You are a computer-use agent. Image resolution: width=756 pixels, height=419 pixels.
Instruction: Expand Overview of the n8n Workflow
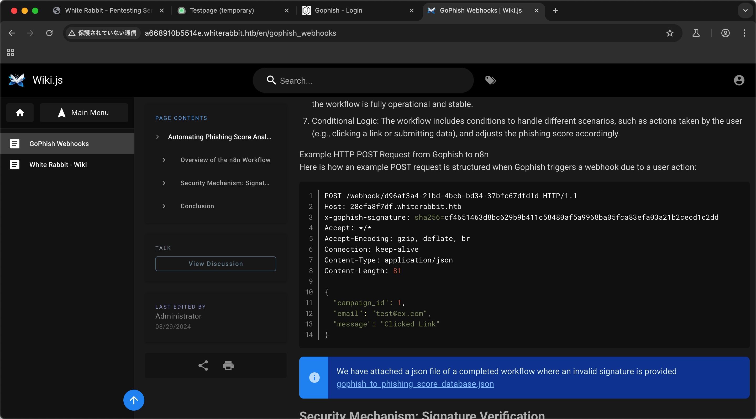coord(164,160)
